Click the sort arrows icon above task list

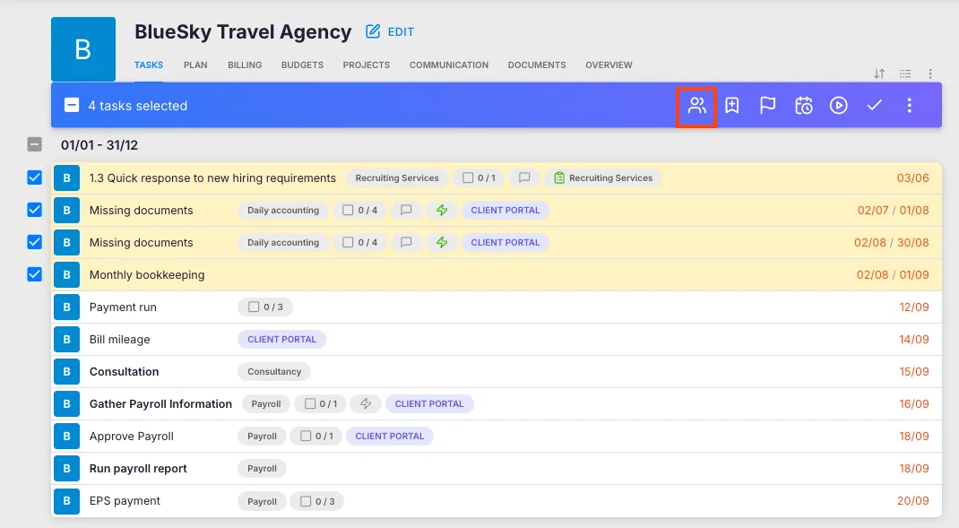click(x=879, y=74)
